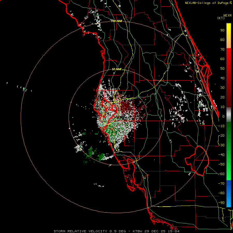Click the '100 NMI' range ring label
Image resolution: width=233 pixels, height=233 pixels.
116,21
